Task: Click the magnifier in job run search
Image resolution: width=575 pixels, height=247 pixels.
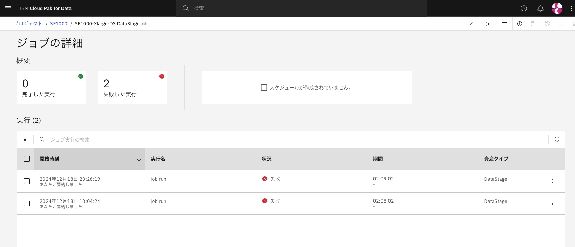Action: tap(42, 139)
